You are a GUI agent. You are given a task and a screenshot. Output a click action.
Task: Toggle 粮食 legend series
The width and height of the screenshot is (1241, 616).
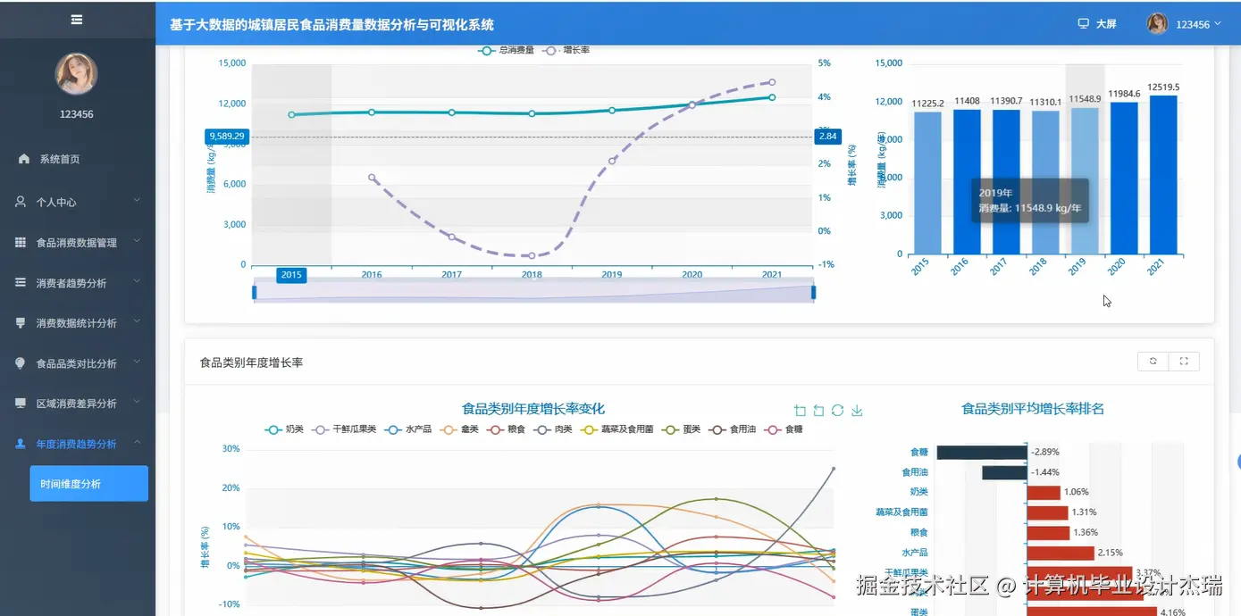tap(507, 429)
